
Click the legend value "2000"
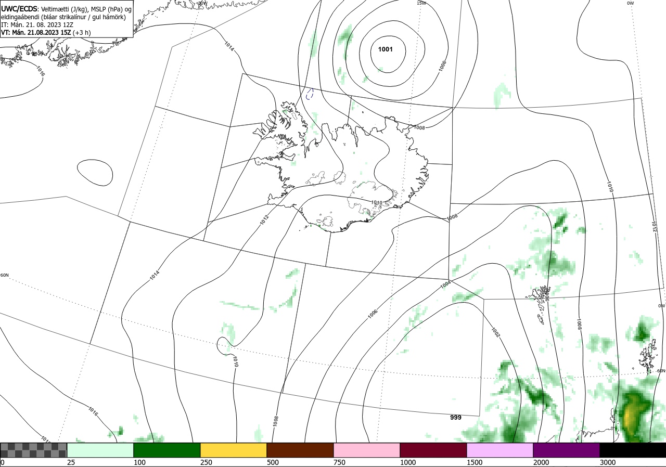tap(541, 462)
